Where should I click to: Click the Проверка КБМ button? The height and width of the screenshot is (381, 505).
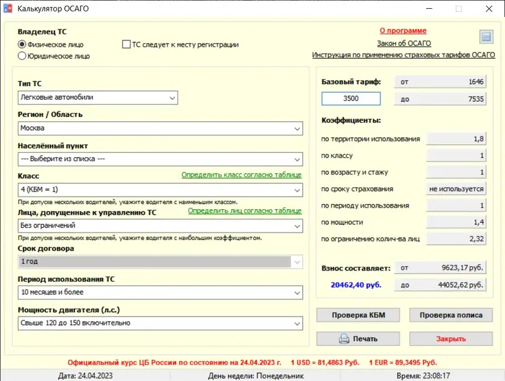click(x=358, y=315)
